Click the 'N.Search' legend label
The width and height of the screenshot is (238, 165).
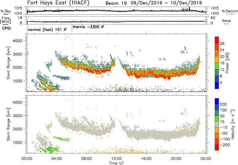[x=230, y=11]
